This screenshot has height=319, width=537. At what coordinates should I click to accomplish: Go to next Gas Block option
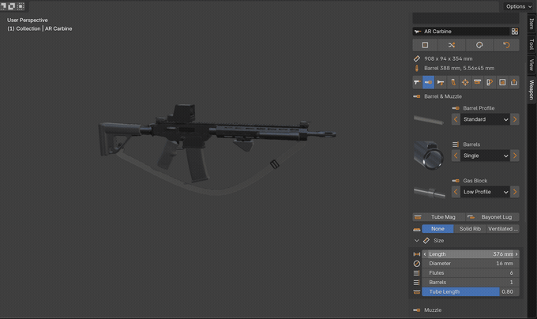click(515, 192)
